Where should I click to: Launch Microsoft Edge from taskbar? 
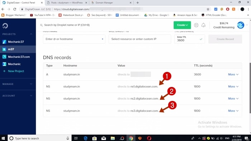pos(85,138)
